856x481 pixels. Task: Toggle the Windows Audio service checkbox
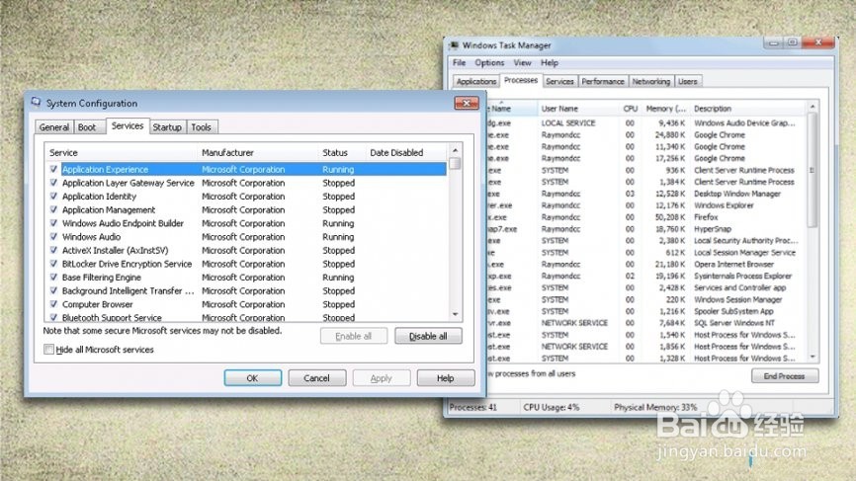[x=53, y=237]
